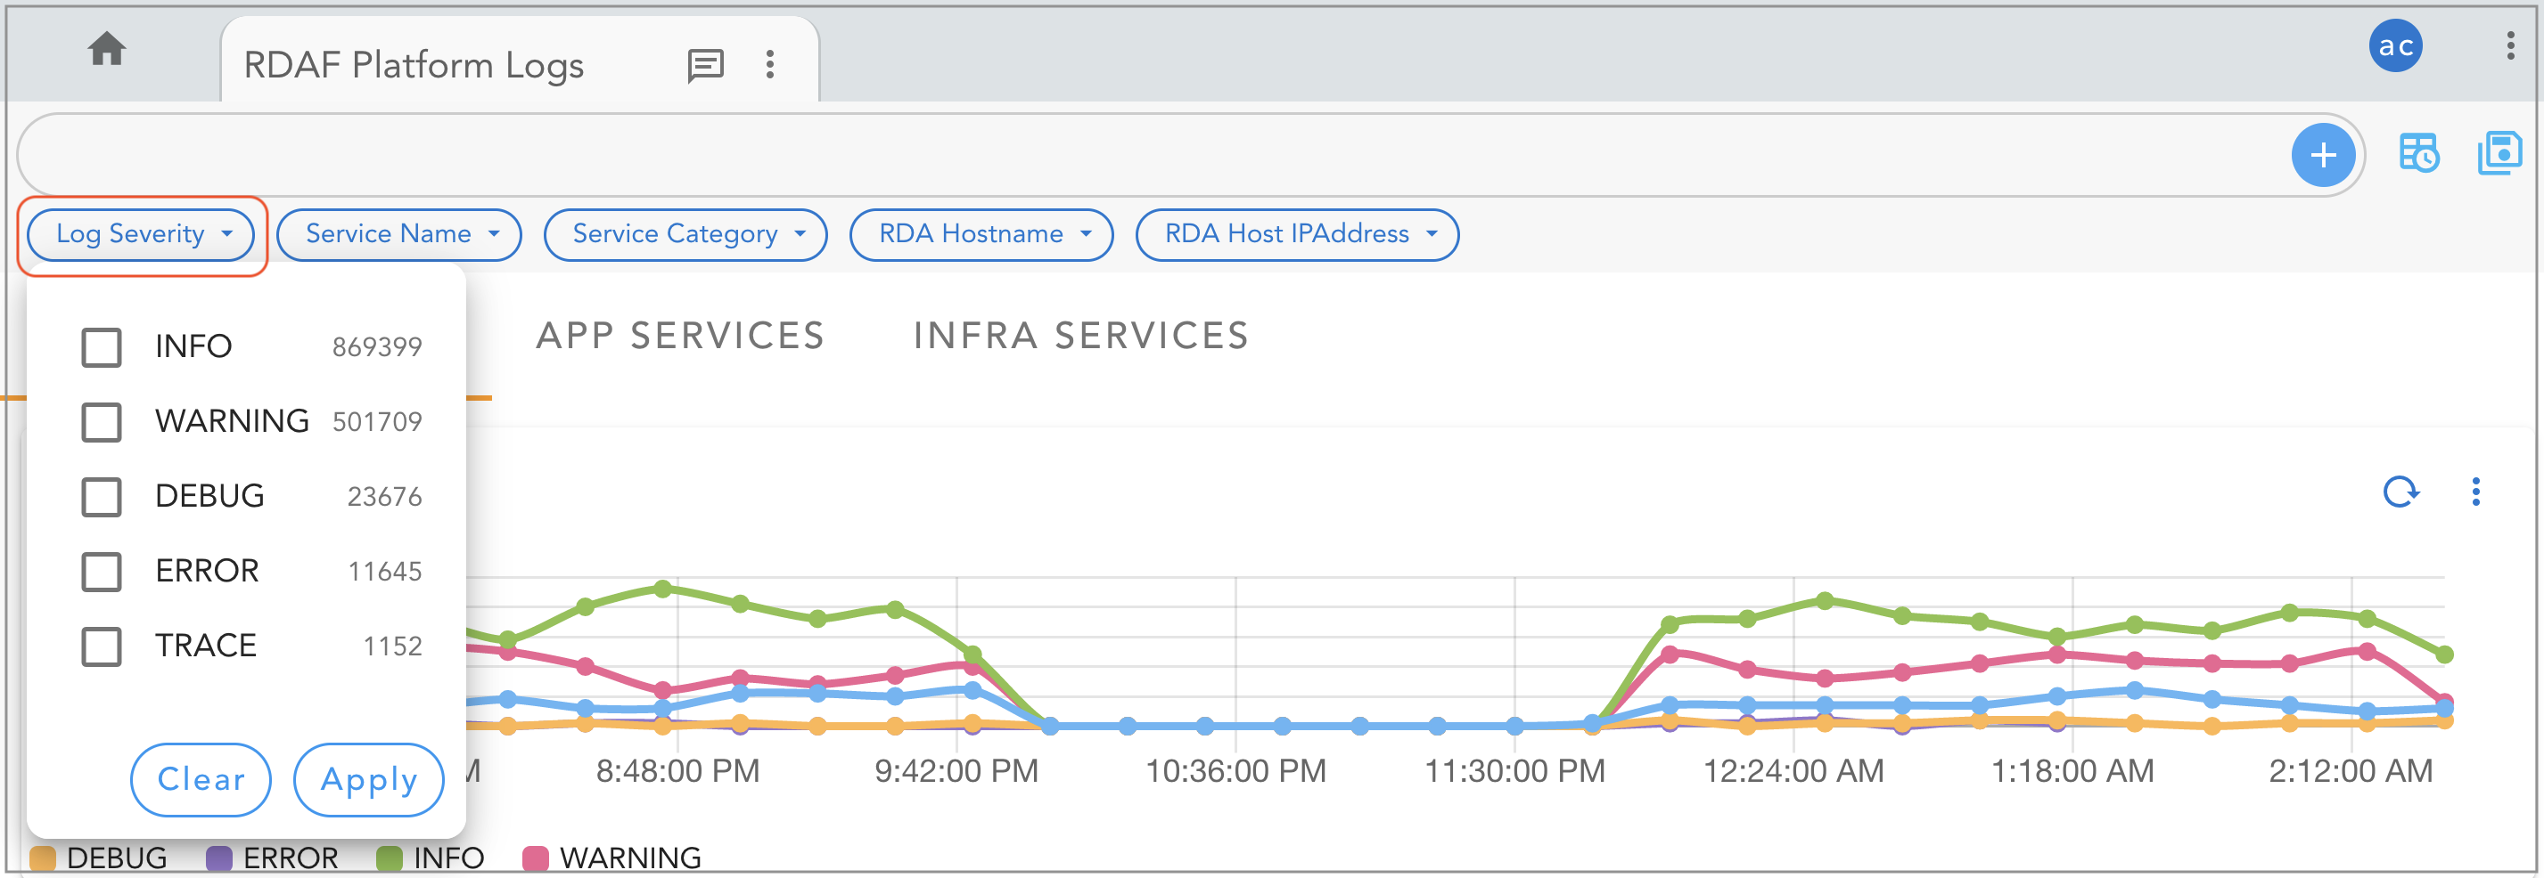2544x878 pixels.
Task: Check the INFO severity checkbox
Action: coord(102,347)
